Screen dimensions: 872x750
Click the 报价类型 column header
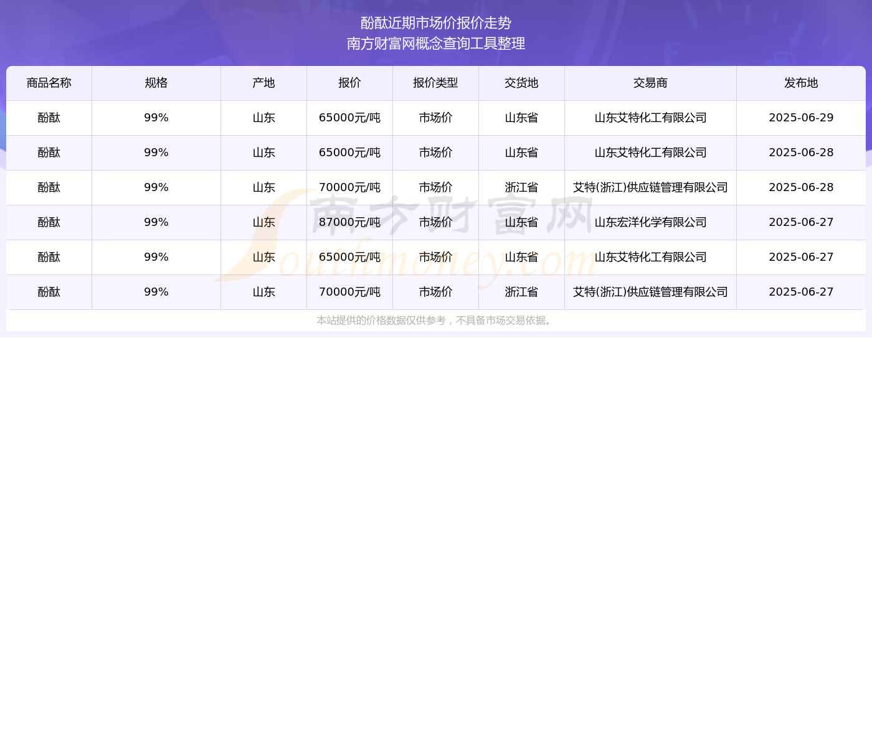point(436,83)
